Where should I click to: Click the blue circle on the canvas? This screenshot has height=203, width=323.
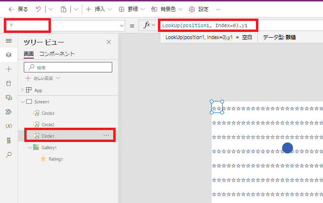click(288, 148)
